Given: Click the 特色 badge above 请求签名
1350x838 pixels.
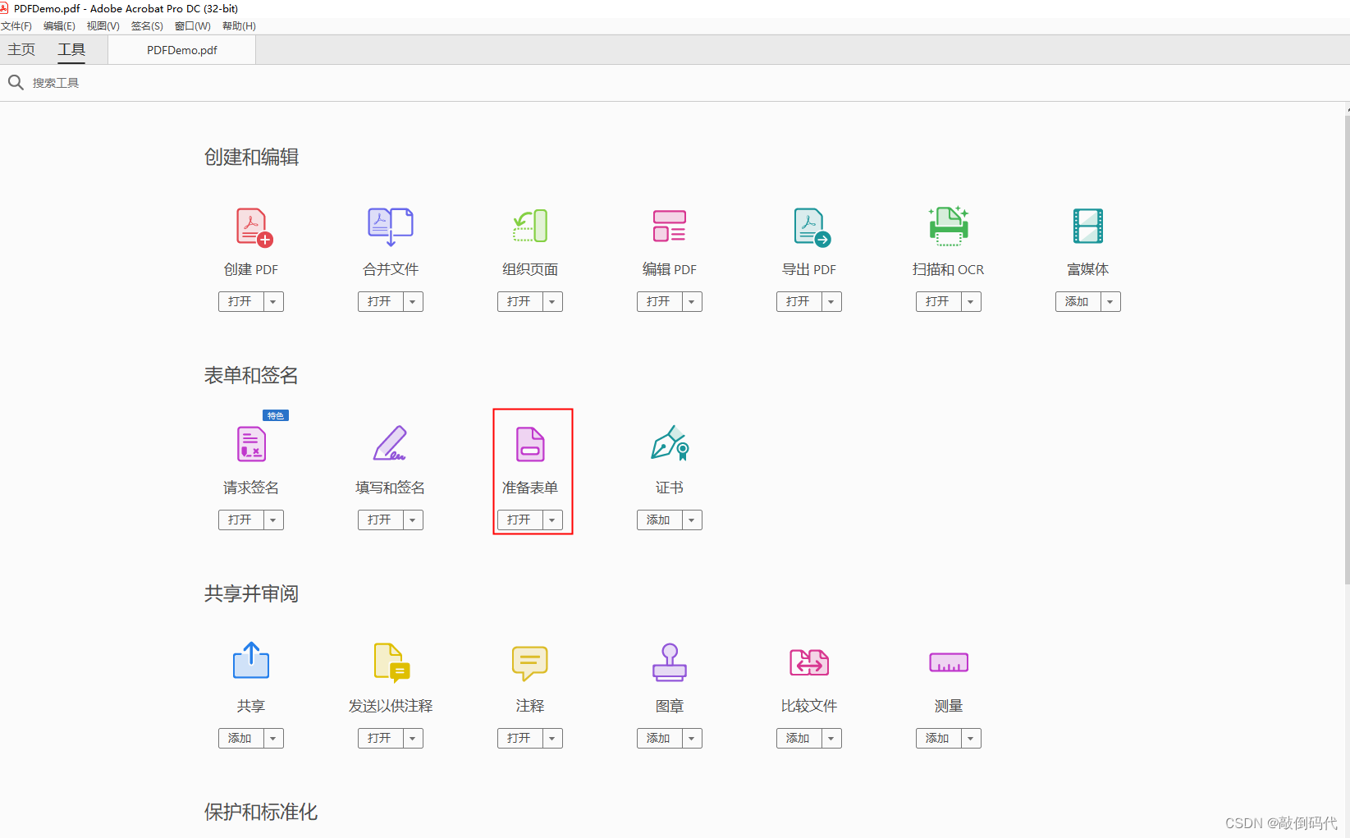Looking at the screenshot, I should click(276, 415).
